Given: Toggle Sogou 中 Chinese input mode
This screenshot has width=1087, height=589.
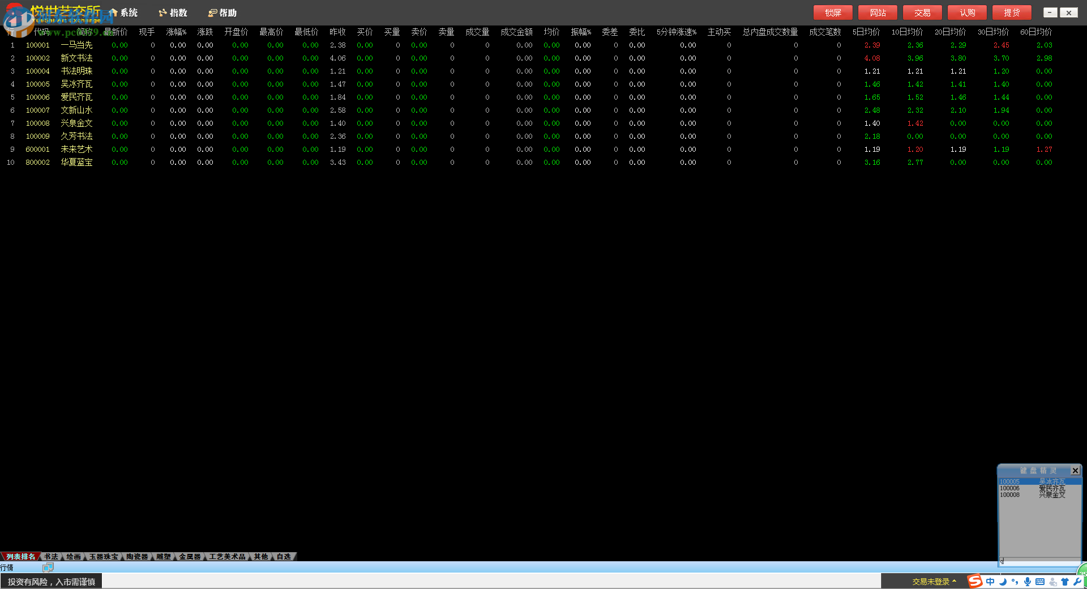Looking at the screenshot, I should [x=990, y=582].
